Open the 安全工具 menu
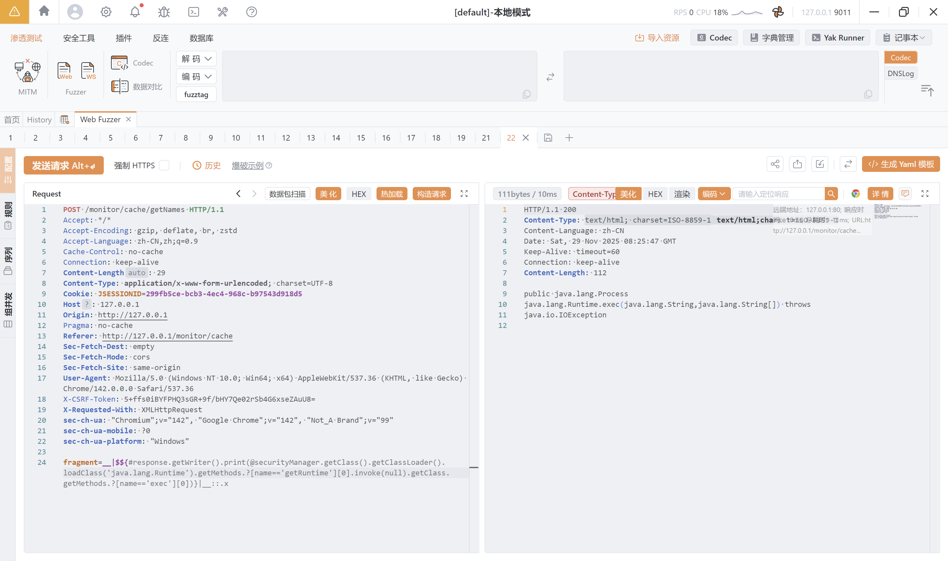The image size is (948, 561). point(79,38)
